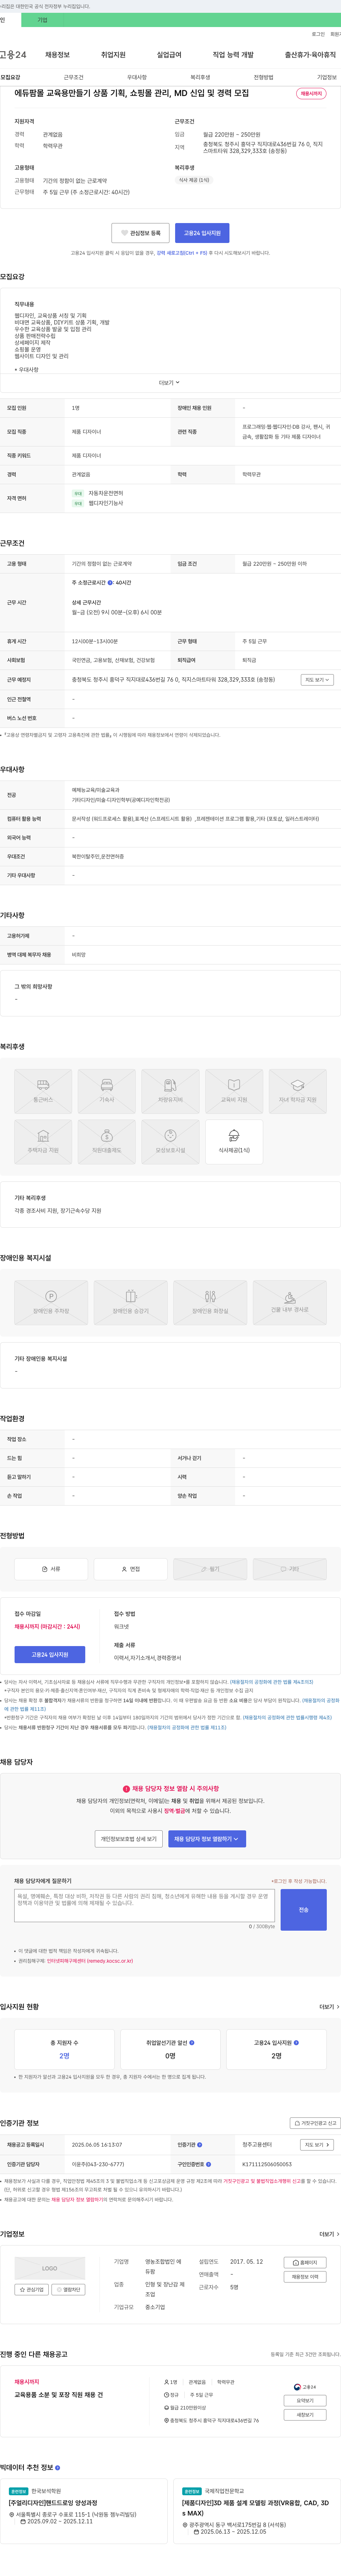Open the 취업지원 main menu

(x=114, y=55)
